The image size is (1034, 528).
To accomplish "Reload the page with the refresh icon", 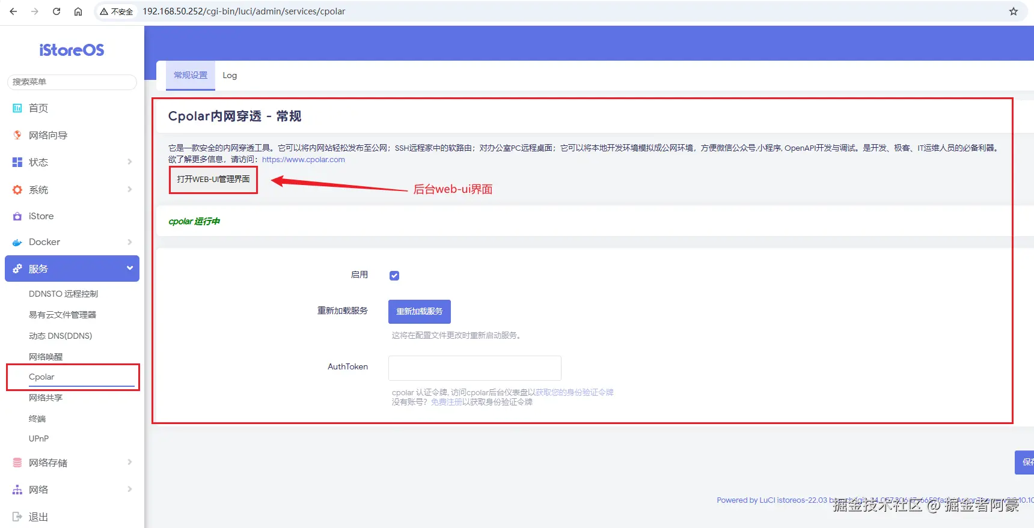I will point(57,11).
